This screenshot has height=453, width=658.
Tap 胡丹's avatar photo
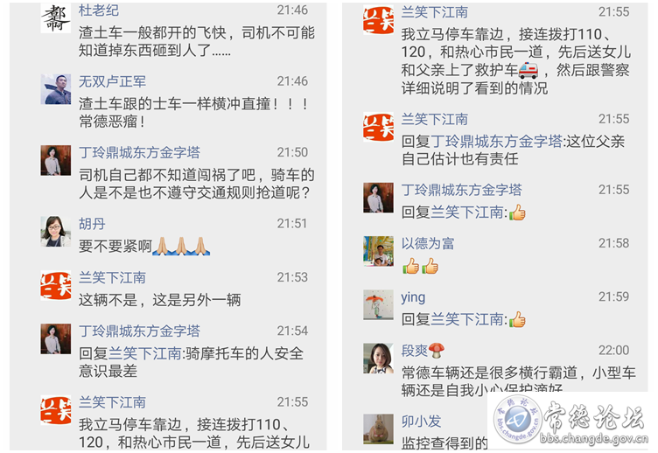(x=55, y=232)
